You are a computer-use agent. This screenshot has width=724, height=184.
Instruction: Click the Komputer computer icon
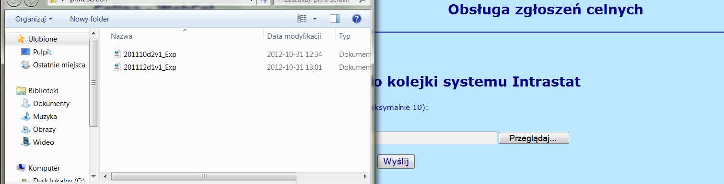[x=21, y=168]
